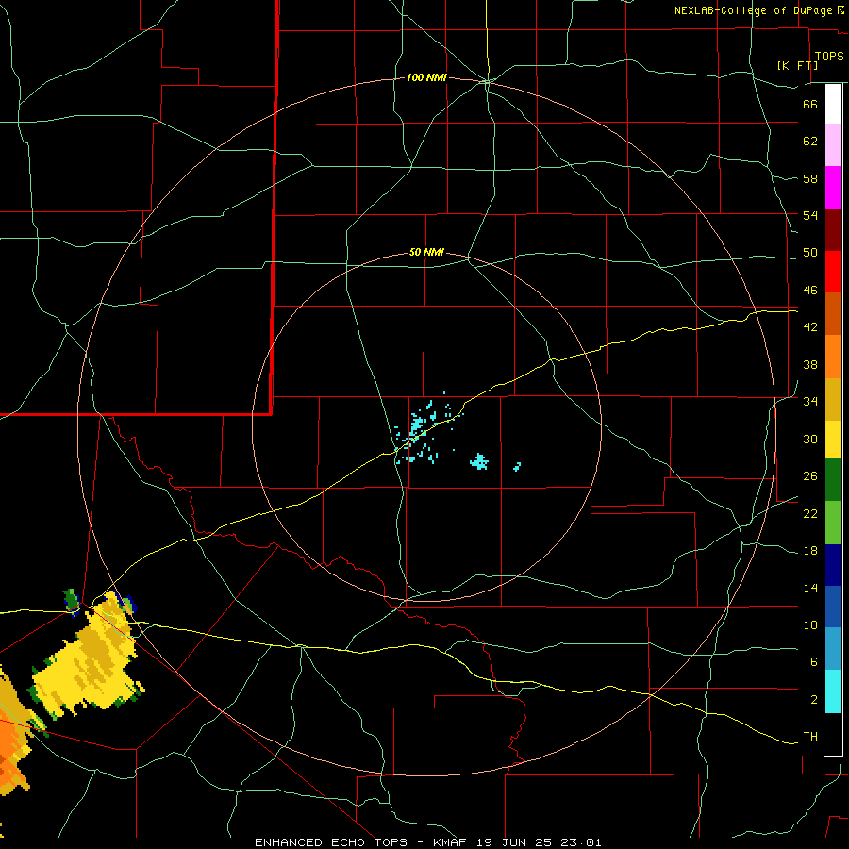Click the orange echo at the lower-left edge
This screenshot has width=849, height=849.
12,747
